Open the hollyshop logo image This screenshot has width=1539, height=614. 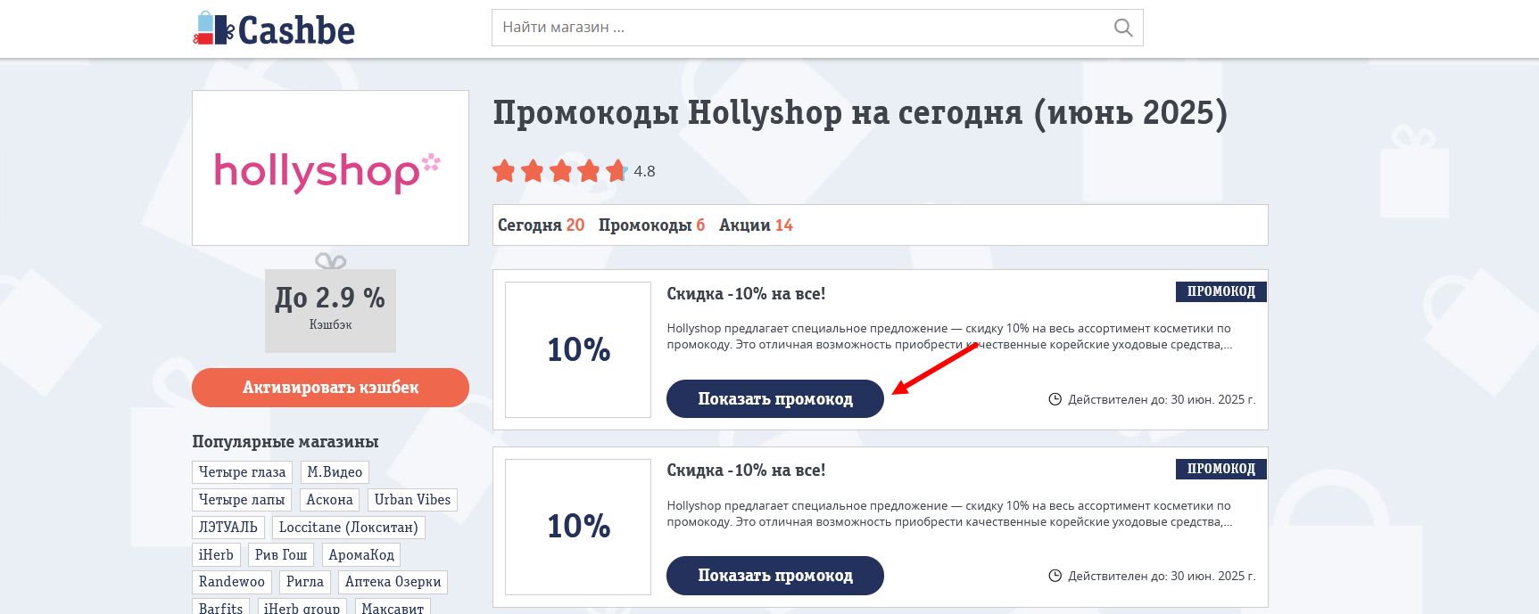point(330,168)
